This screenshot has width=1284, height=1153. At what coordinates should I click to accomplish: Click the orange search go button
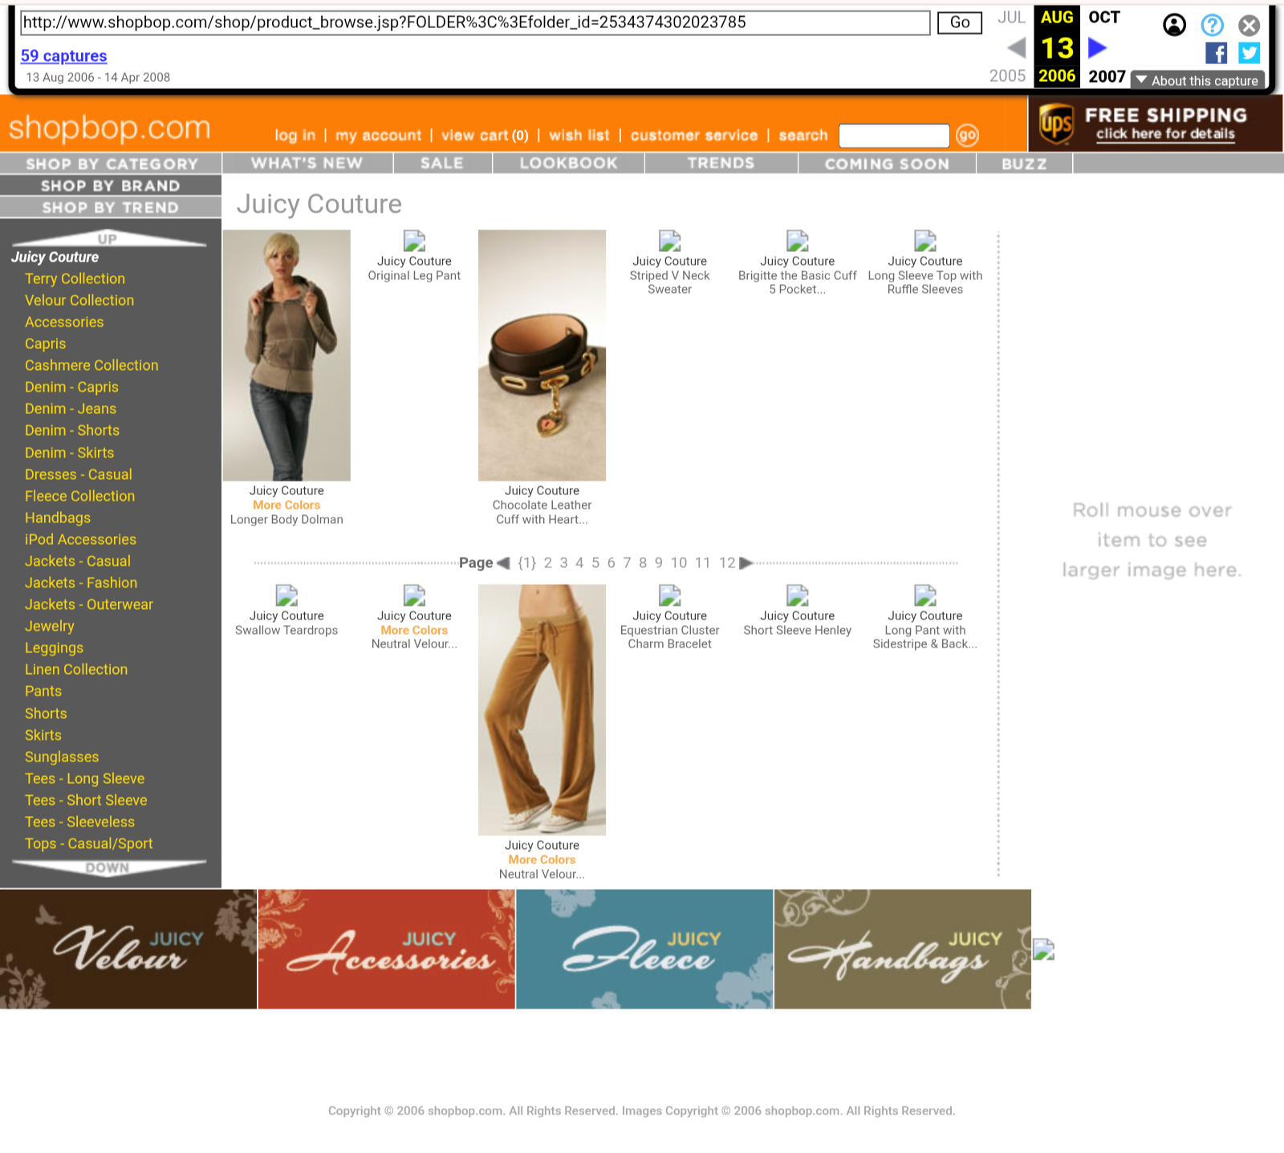tap(967, 136)
